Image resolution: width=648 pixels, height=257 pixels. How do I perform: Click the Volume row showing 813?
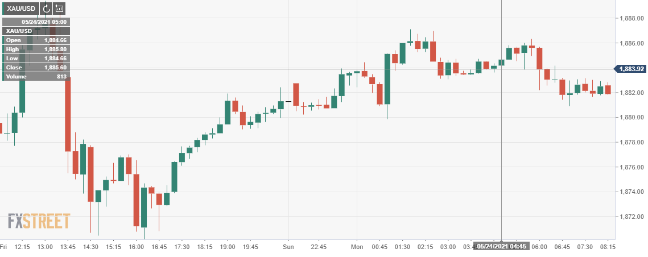(36, 77)
